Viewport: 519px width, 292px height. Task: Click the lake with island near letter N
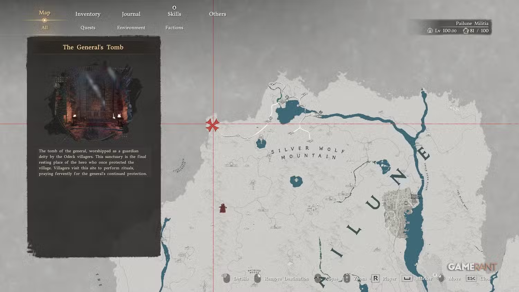point(383,165)
